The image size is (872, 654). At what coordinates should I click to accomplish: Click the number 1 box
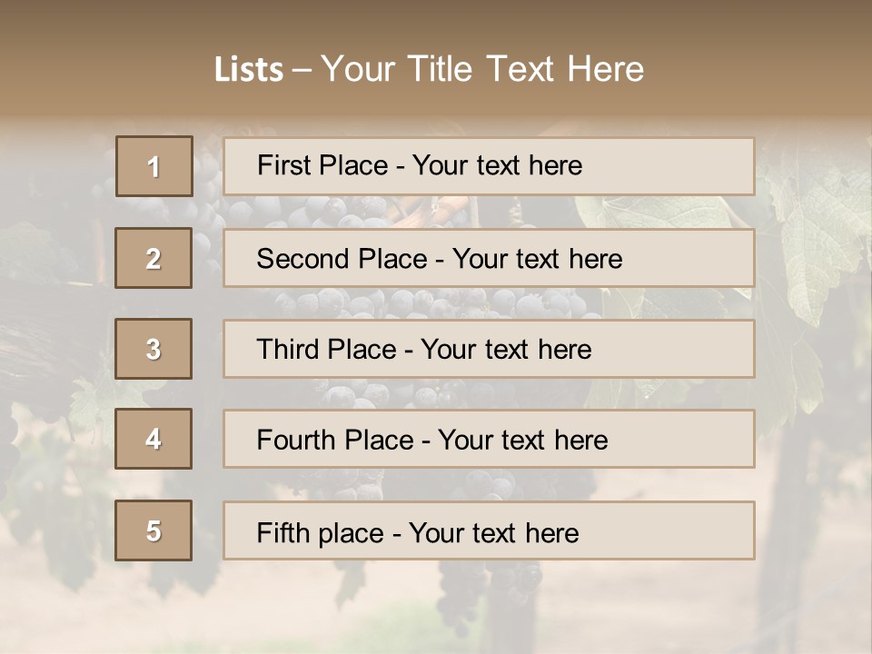pyautogui.click(x=154, y=166)
